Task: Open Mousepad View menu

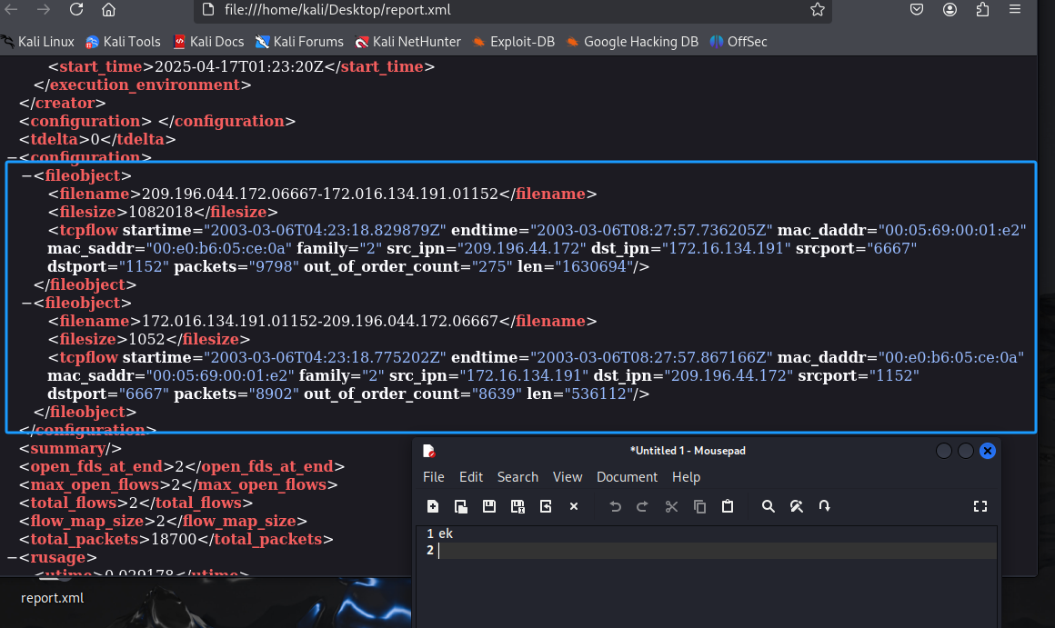Action: click(568, 477)
